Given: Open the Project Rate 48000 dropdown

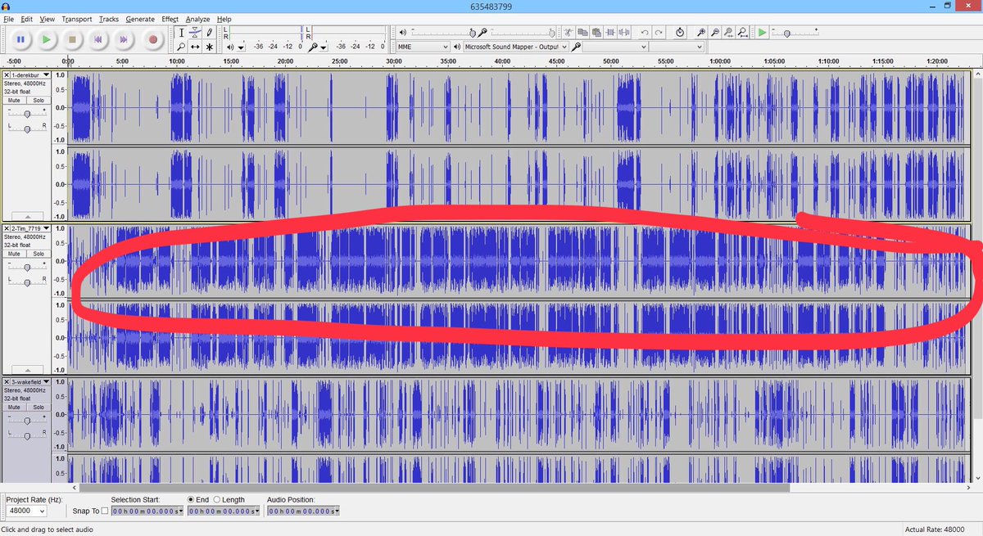Looking at the screenshot, I should point(27,511).
